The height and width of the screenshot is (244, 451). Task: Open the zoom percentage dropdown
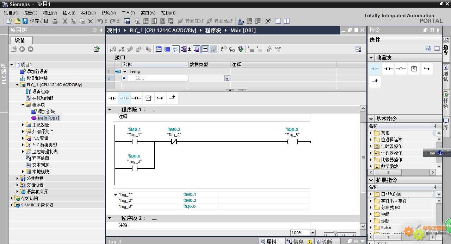click(313, 233)
